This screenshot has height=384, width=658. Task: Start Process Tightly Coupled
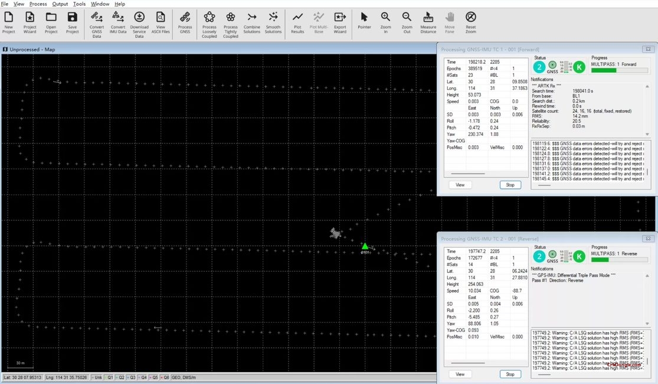click(230, 25)
